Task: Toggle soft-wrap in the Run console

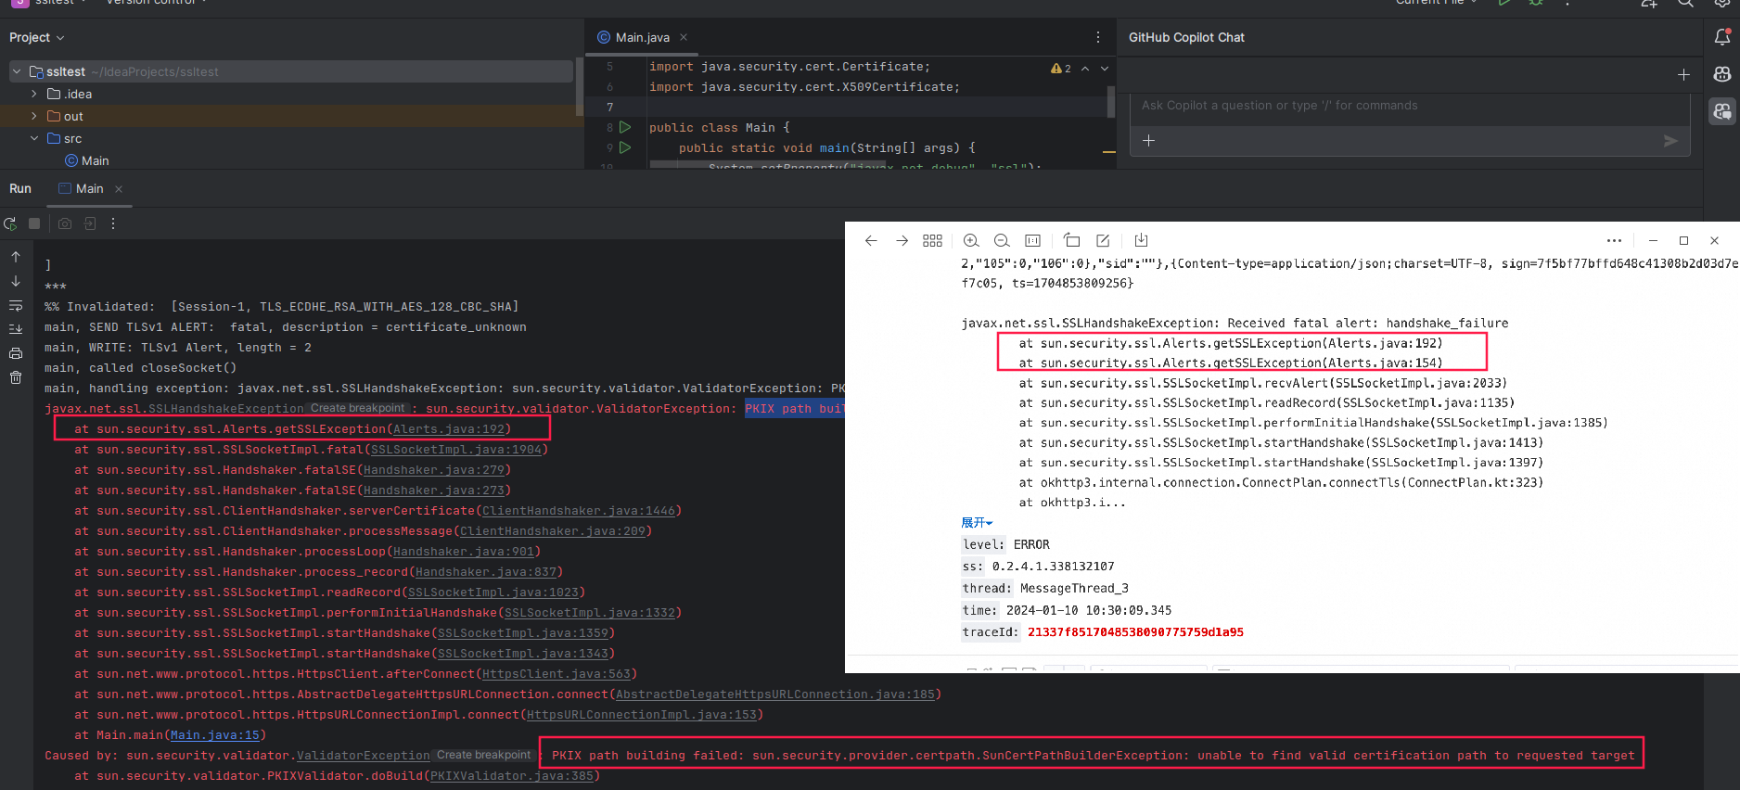Action: [16, 305]
